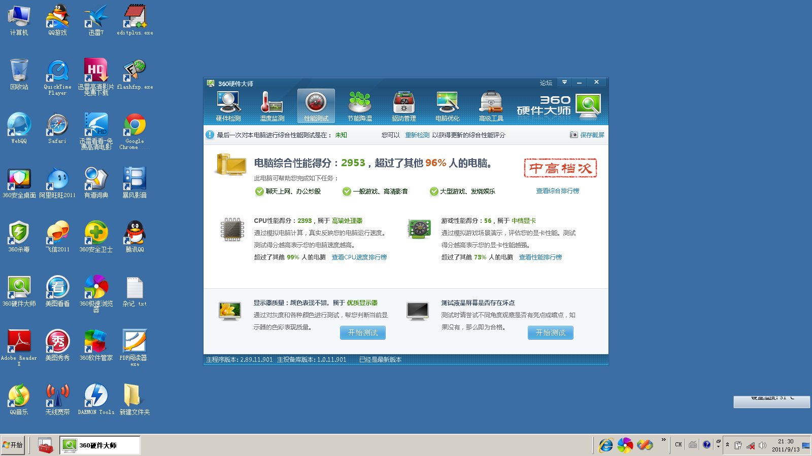Open 电脑优化 computer optimization

tap(448, 106)
